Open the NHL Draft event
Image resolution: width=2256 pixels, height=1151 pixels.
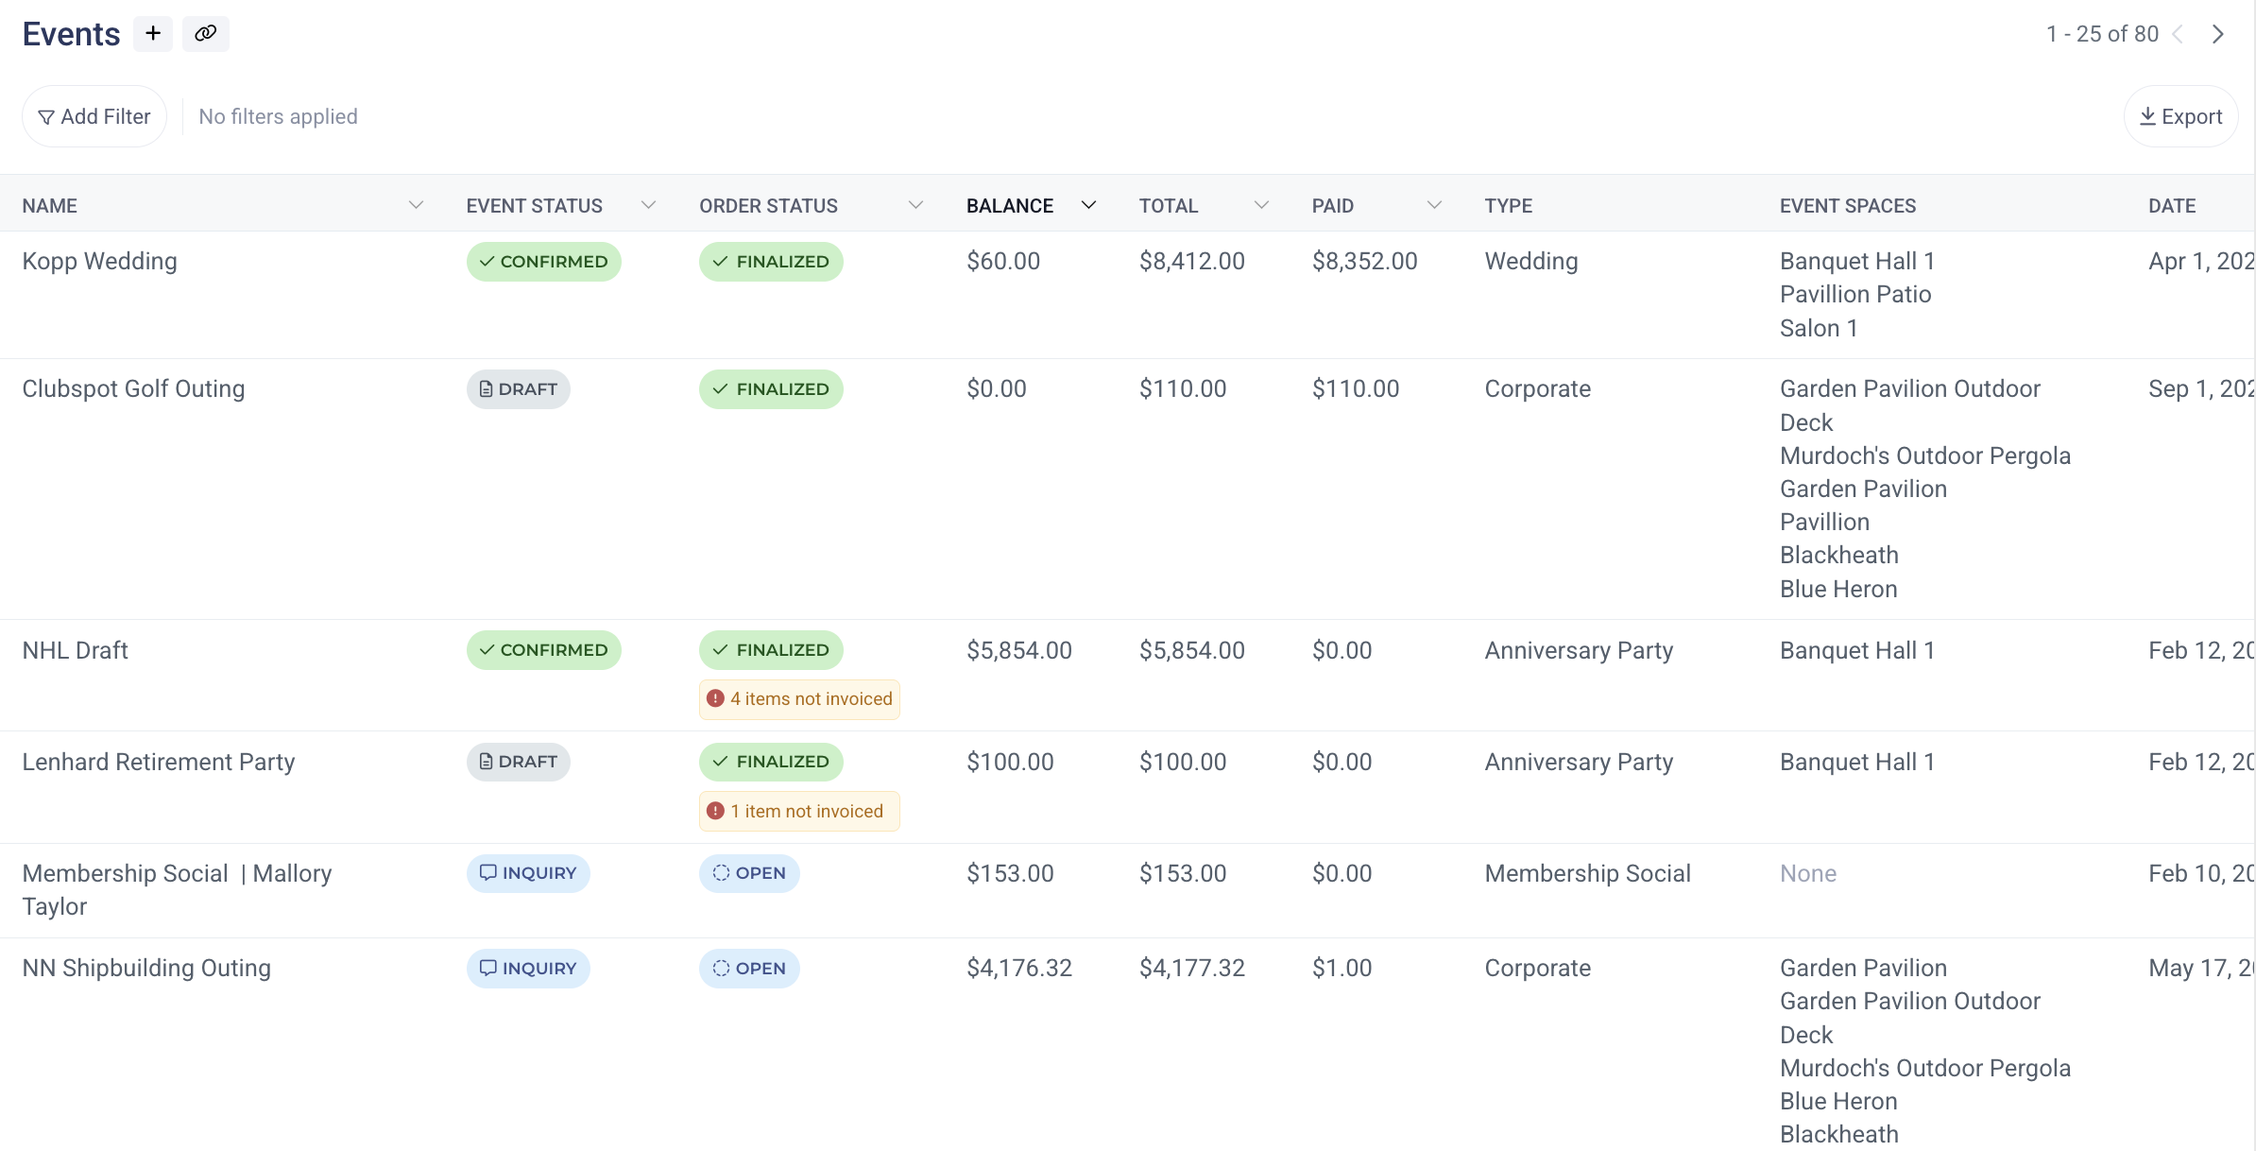(x=75, y=650)
